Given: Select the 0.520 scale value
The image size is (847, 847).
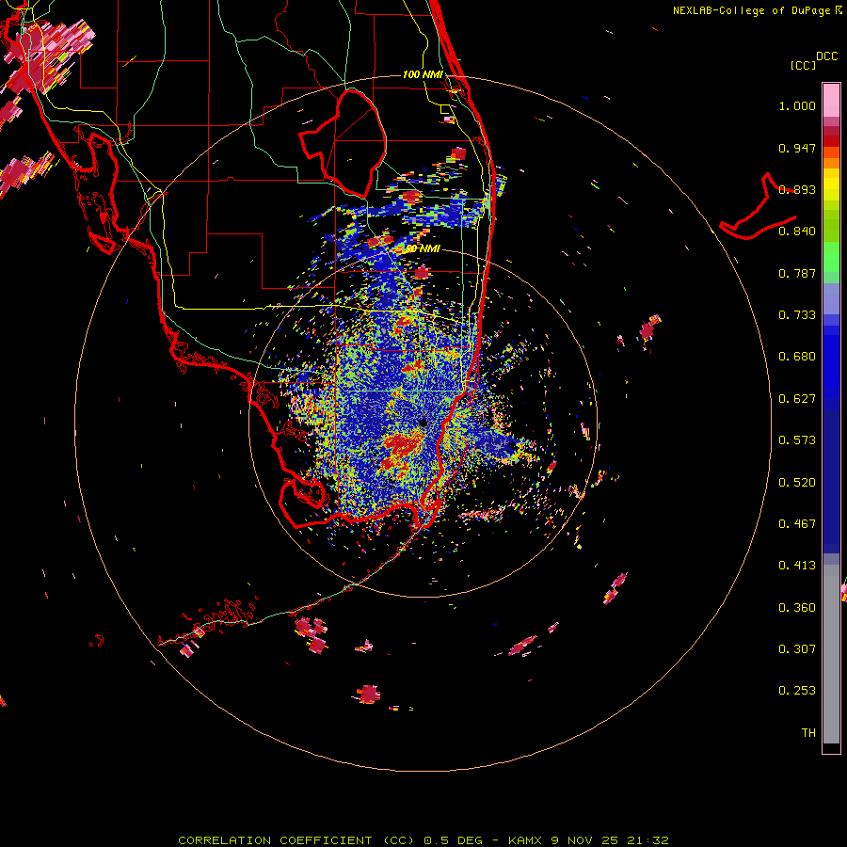Looking at the screenshot, I should [x=797, y=483].
